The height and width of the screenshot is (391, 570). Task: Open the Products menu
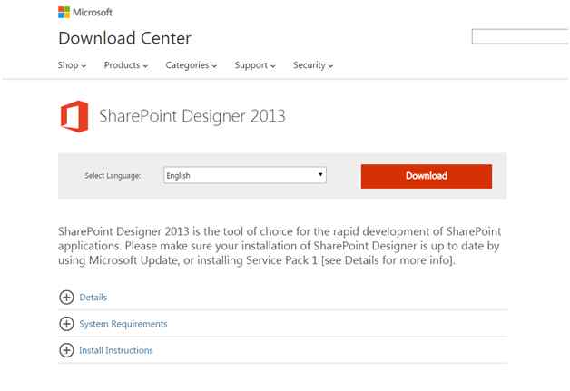click(x=125, y=65)
